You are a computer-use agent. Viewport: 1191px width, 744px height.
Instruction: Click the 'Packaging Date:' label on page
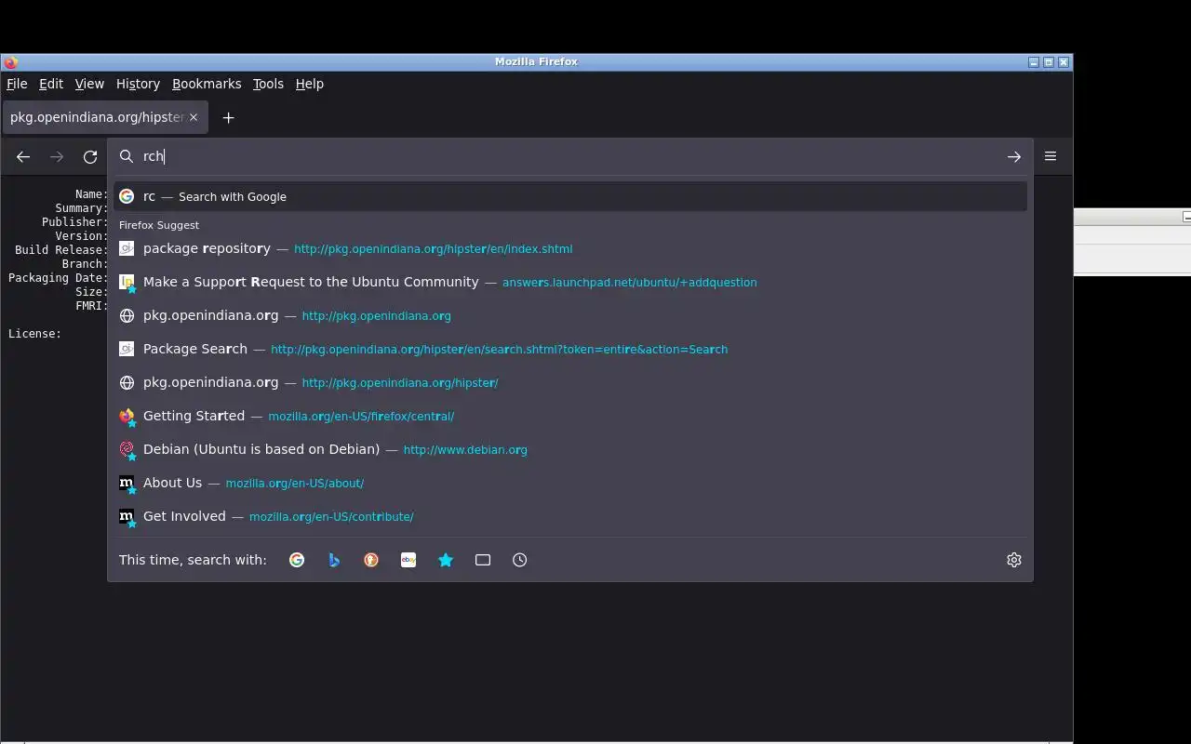click(x=58, y=278)
